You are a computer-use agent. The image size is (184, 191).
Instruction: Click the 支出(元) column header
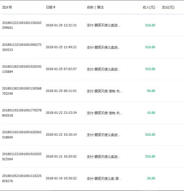168,7
